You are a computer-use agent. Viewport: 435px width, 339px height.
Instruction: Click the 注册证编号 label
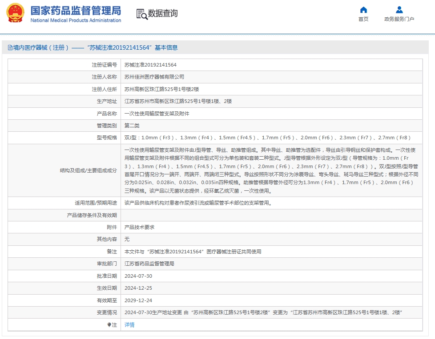tap(105, 65)
